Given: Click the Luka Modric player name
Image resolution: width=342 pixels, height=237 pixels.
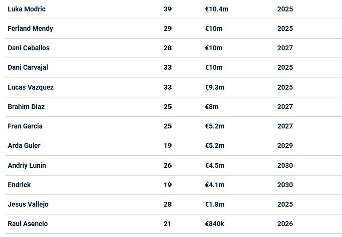Looking at the screenshot, I should point(27,9).
